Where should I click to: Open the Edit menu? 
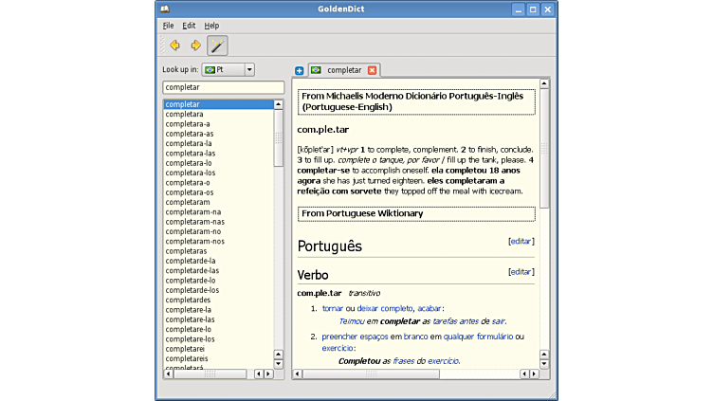click(190, 26)
